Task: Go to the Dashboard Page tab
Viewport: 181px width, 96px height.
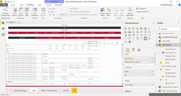Action: (x=20, y=90)
